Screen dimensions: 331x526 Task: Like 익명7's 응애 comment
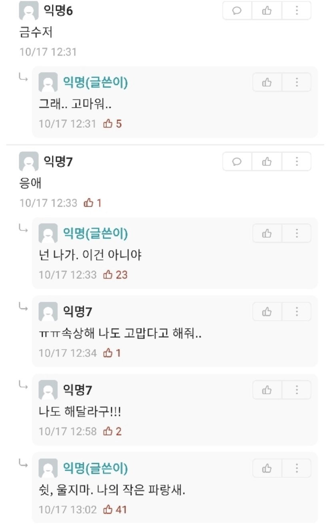tap(267, 161)
